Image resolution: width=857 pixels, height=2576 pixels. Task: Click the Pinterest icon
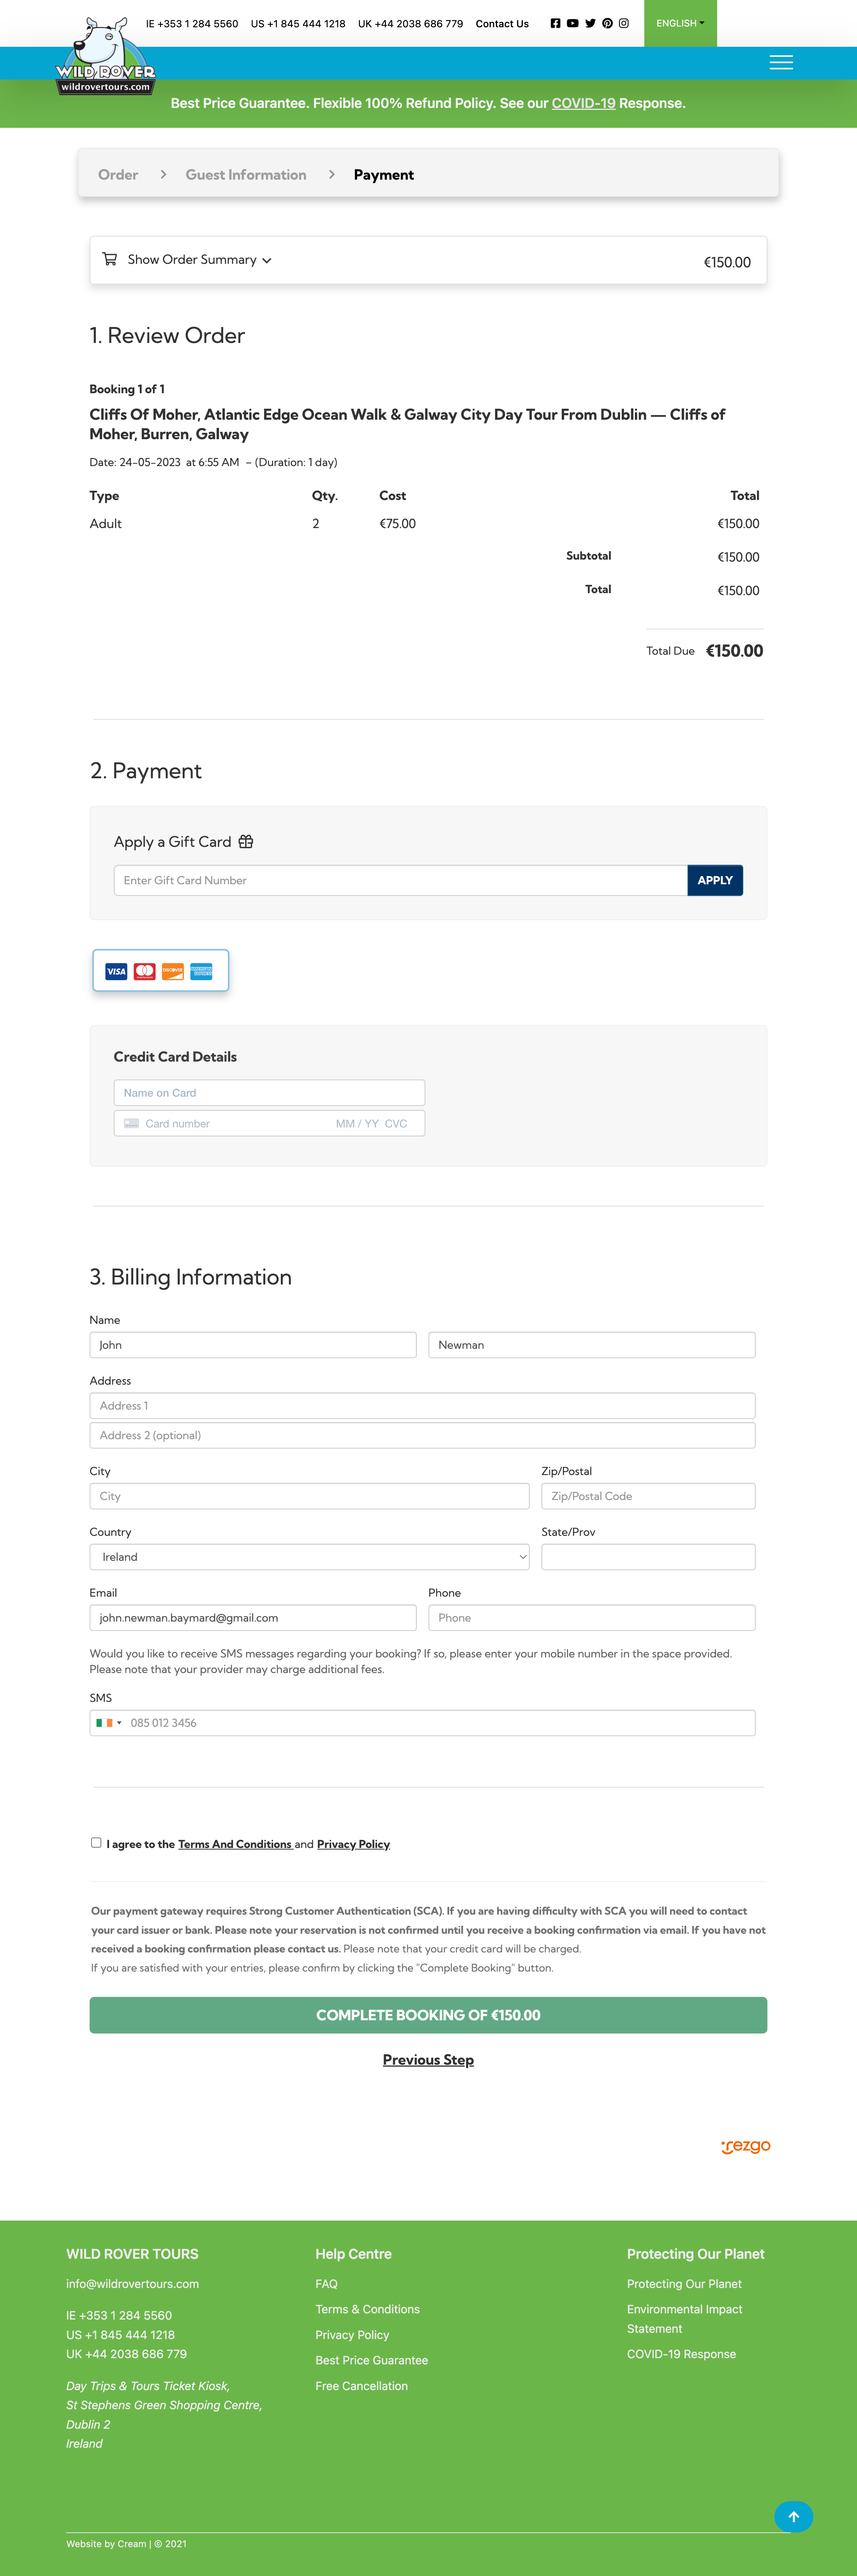[x=607, y=23]
